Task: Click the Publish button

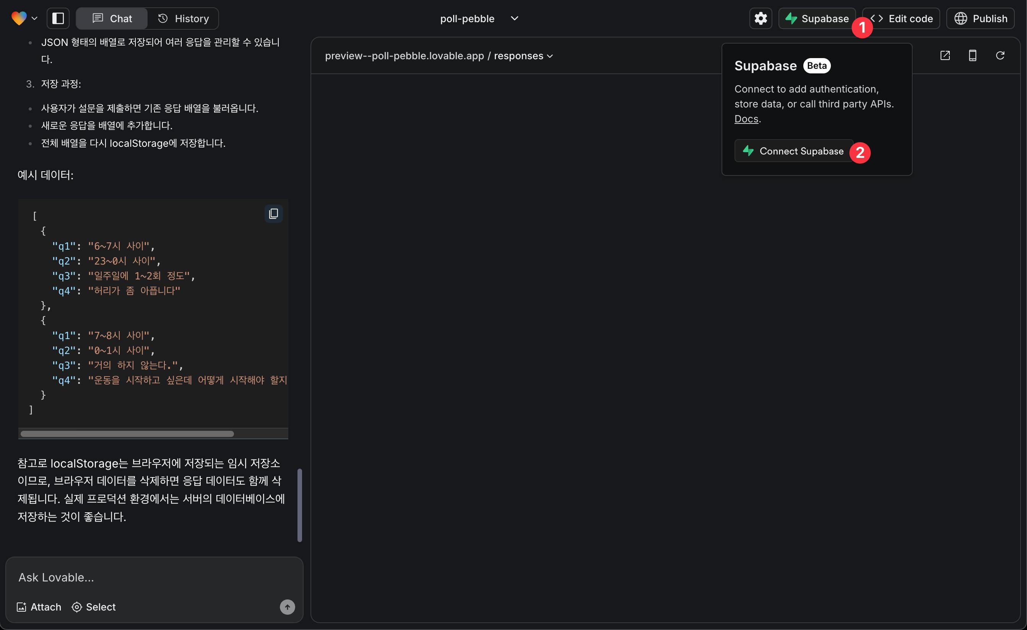Action: click(x=980, y=18)
